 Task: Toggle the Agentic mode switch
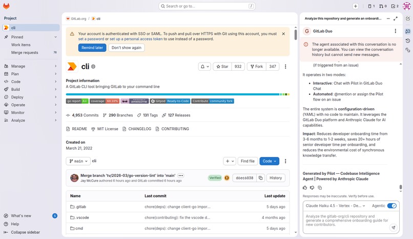click(x=392, y=206)
